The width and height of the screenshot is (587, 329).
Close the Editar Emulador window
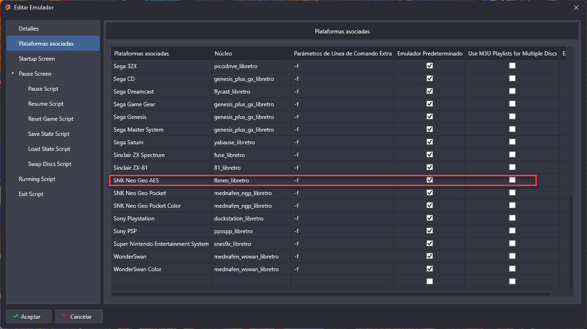[576, 7]
